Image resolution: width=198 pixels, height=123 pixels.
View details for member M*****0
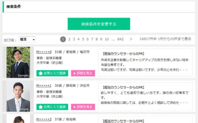coord(83,73)
